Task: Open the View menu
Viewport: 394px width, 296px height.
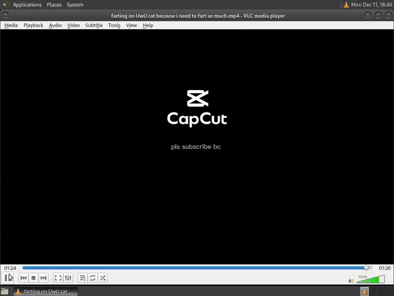Action: coord(132,25)
